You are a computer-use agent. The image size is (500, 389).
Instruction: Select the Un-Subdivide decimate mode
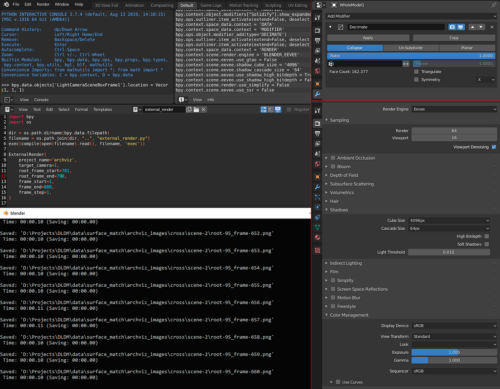pyautogui.click(x=411, y=48)
